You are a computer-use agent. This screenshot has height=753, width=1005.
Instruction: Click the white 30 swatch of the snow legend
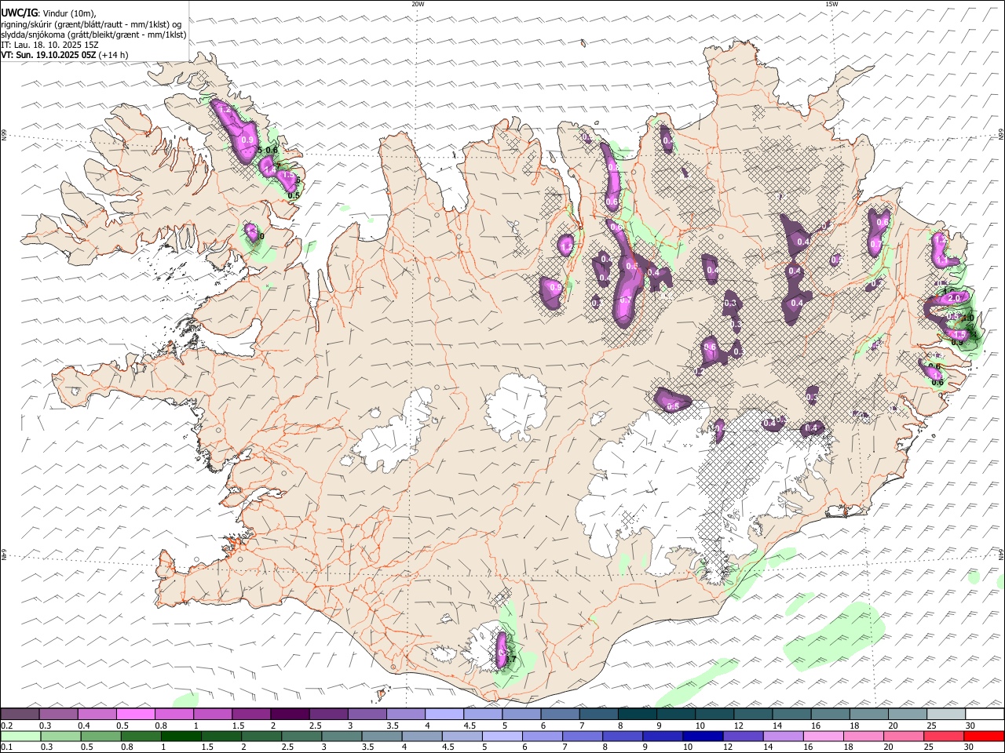(985, 715)
